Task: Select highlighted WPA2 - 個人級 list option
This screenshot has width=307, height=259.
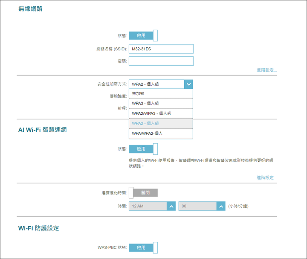Action: click(161, 123)
